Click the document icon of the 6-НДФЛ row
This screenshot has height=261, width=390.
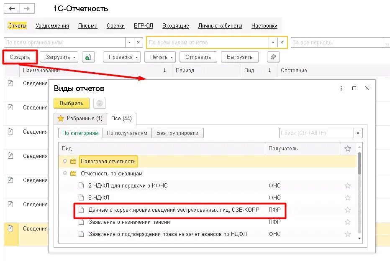81,198
